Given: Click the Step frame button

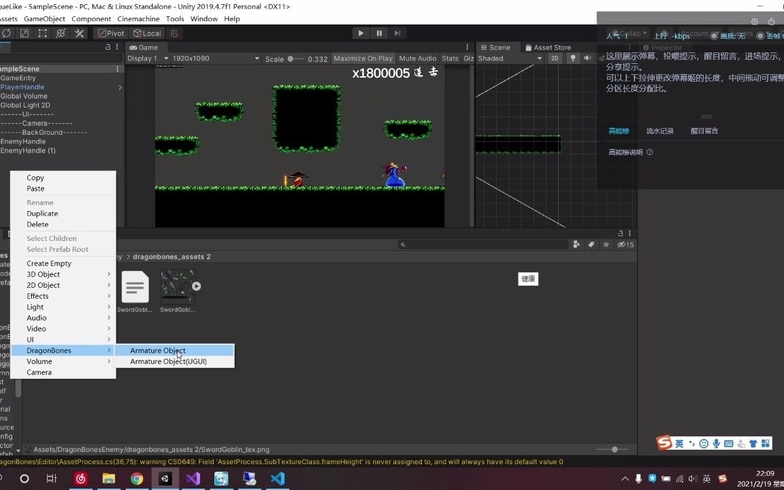Looking at the screenshot, I should [x=397, y=33].
